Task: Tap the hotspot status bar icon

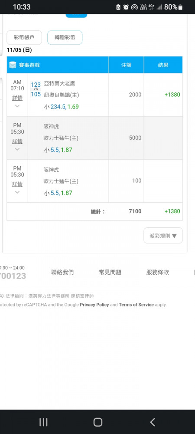Action: [134, 7]
